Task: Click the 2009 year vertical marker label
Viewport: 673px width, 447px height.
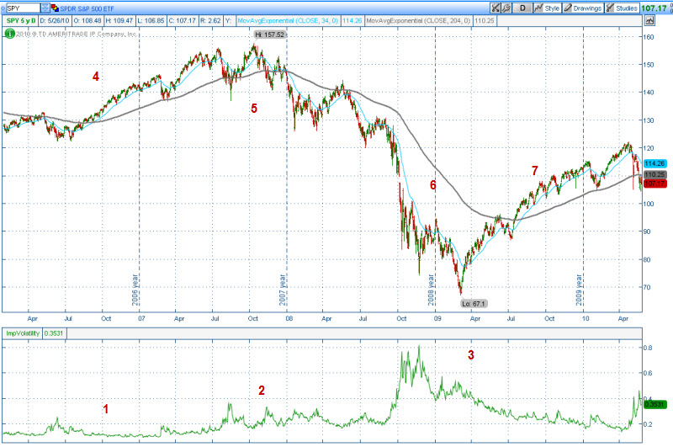Action: [579, 290]
